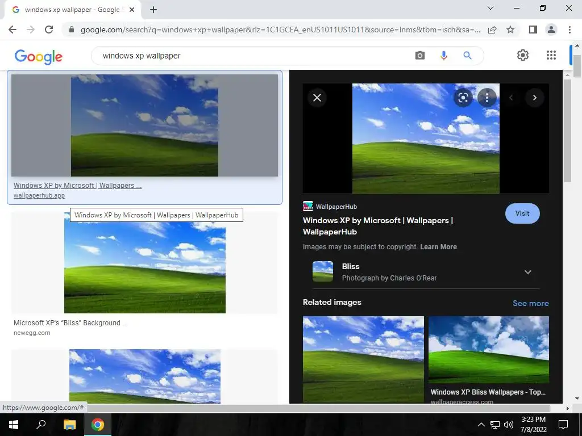Viewport: 582px width, 436px height.
Task: Open the related image without a caption
Action: [363, 359]
